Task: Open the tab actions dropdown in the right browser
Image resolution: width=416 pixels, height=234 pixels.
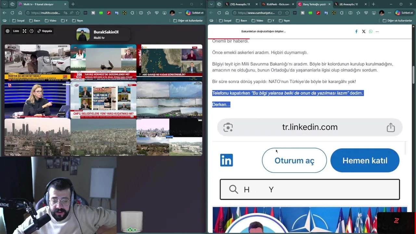Action: click(x=211, y=4)
